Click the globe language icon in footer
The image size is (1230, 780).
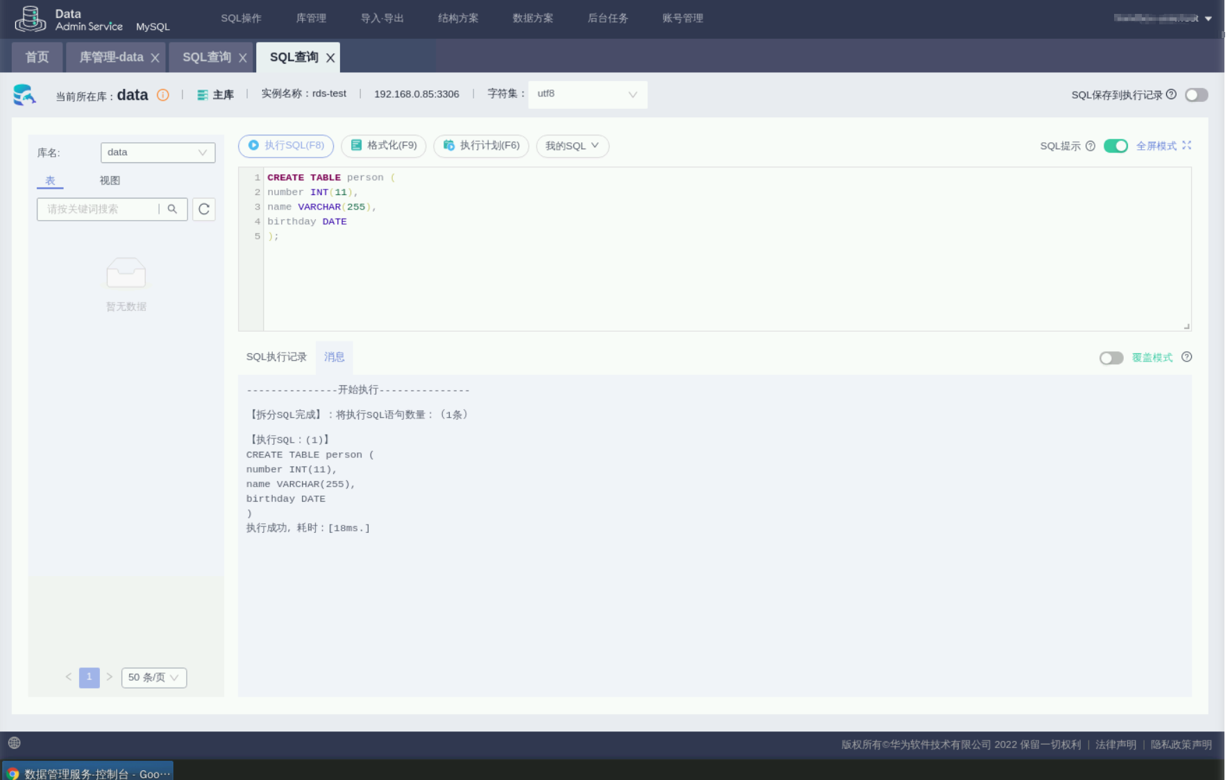click(x=15, y=743)
